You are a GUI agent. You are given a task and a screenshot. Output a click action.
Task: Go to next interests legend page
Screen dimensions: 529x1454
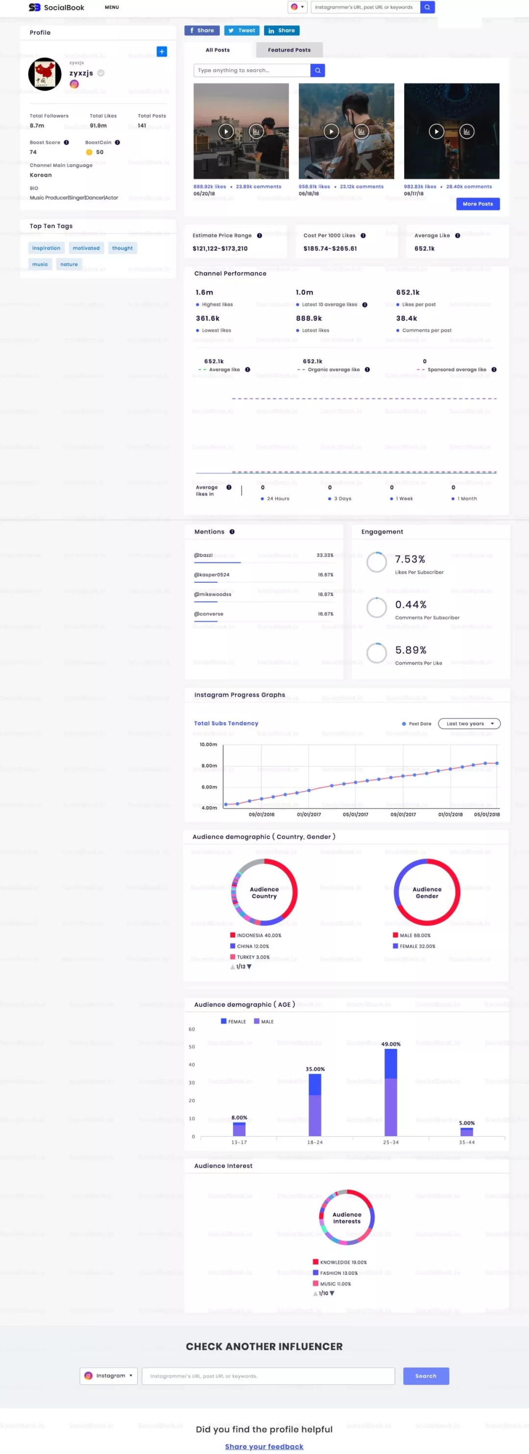(x=333, y=1293)
